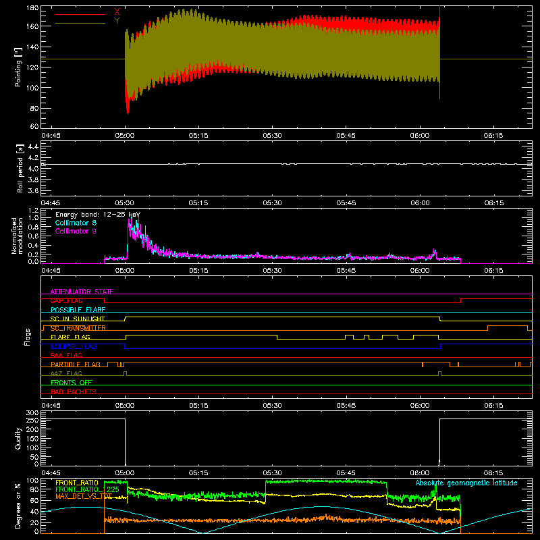Image resolution: width=540 pixels, height=540 pixels.
Task: Select the 'Collimator 8' legend label
Action: tap(76, 223)
